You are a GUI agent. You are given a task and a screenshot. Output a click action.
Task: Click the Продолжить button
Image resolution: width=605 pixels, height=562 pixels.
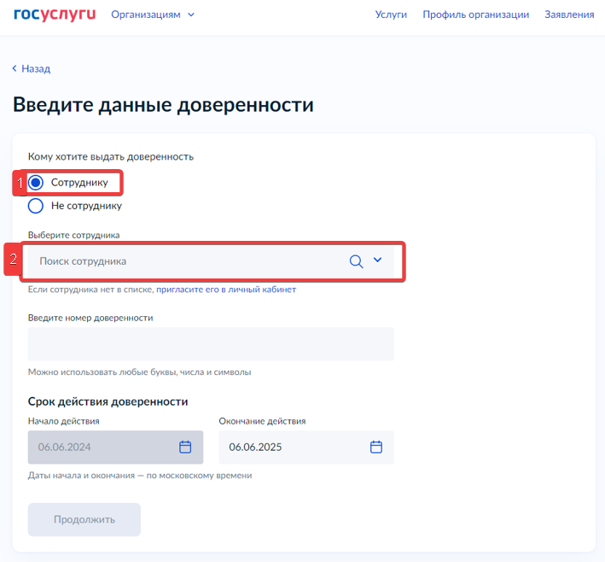(84, 519)
